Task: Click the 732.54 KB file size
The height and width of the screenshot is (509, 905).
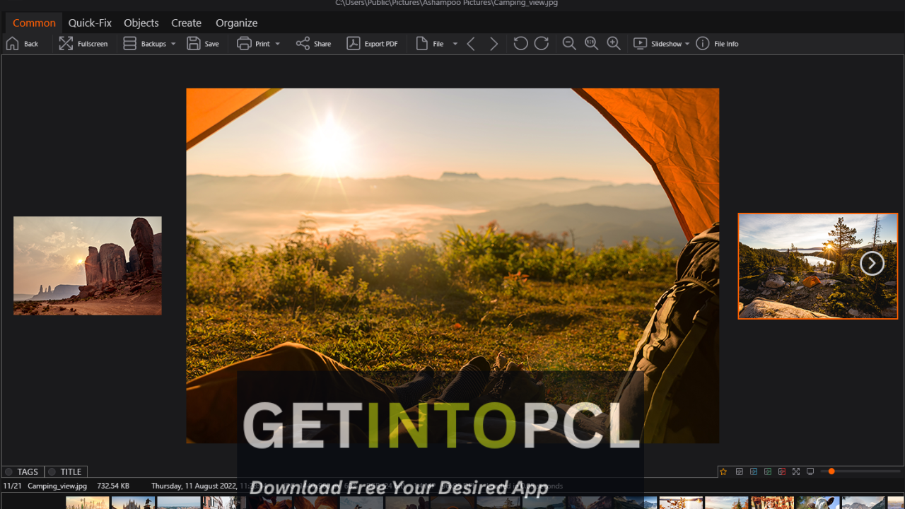Action: tap(113, 486)
